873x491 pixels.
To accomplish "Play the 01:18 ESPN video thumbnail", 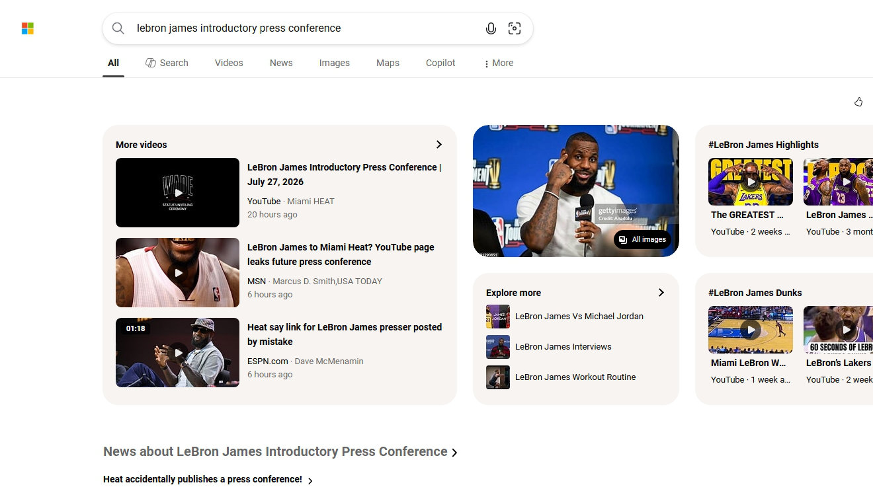I will [177, 352].
